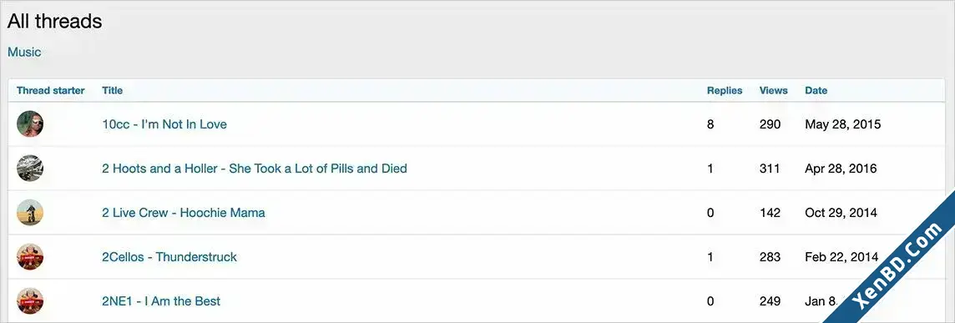Open the Music forum link
Screen dimensions: 955x323
pyautogui.click(x=24, y=52)
